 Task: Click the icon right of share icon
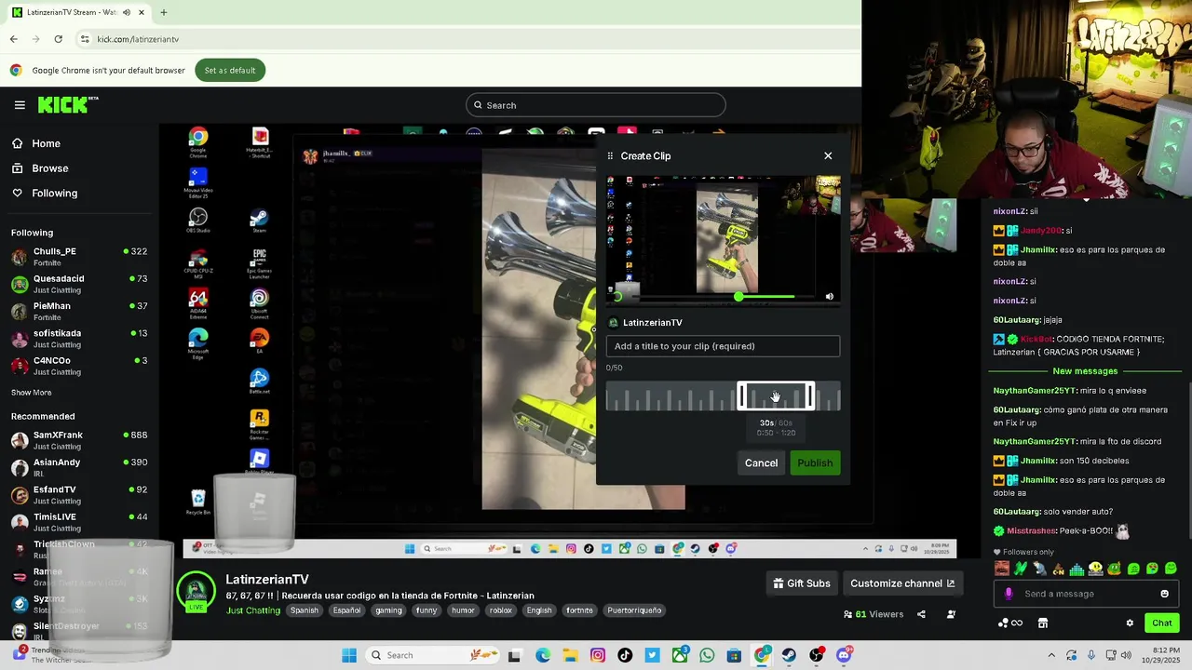coord(951,614)
